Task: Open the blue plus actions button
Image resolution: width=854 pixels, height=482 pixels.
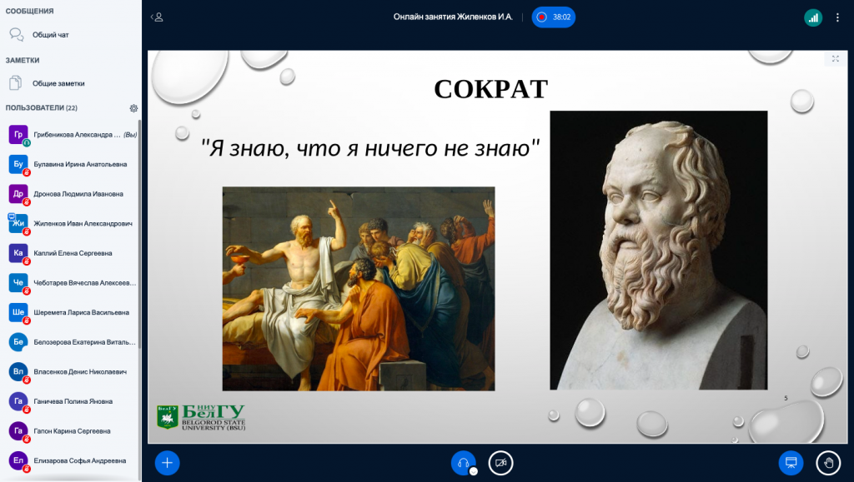Action: point(167,463)
